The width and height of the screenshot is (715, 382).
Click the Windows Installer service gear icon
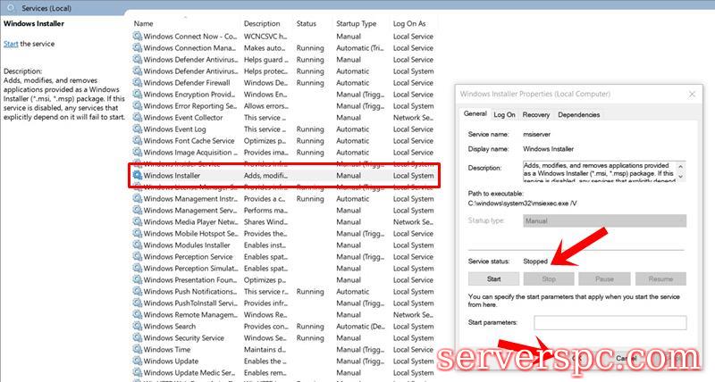(138, 176)
